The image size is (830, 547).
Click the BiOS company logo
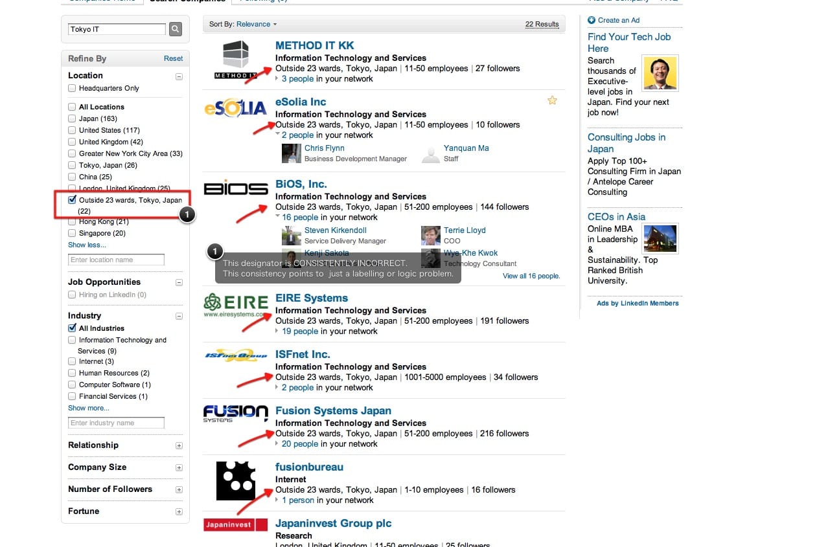(x=236, y=188)
